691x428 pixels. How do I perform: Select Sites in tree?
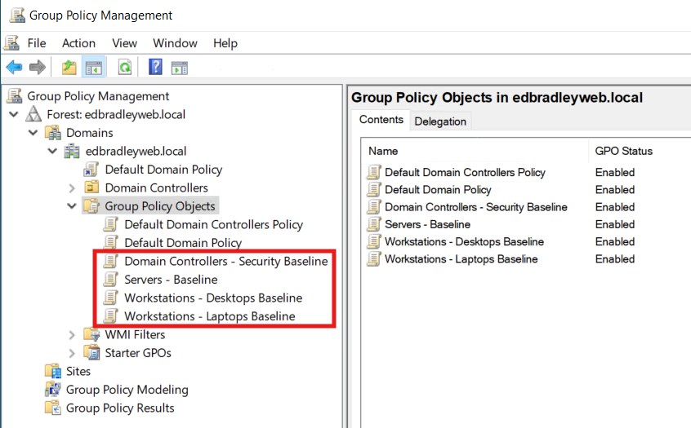[x=78, y=371]
